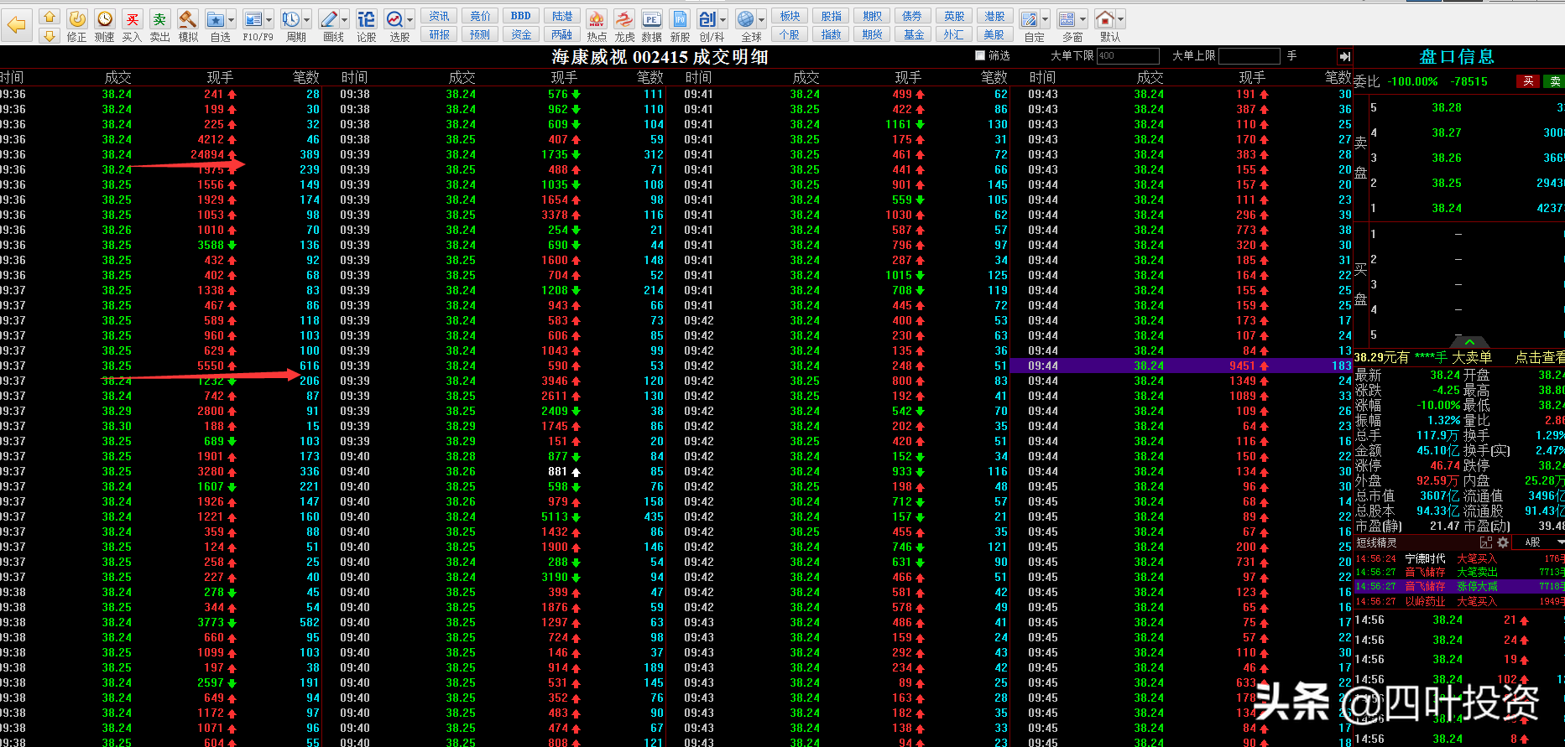Expand the order book with green chevron
Viewport: 1565px width, 747px height.
(1470, 342)
